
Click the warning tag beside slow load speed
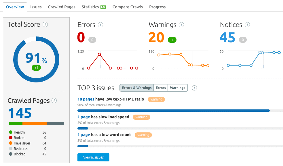[142, 117]
